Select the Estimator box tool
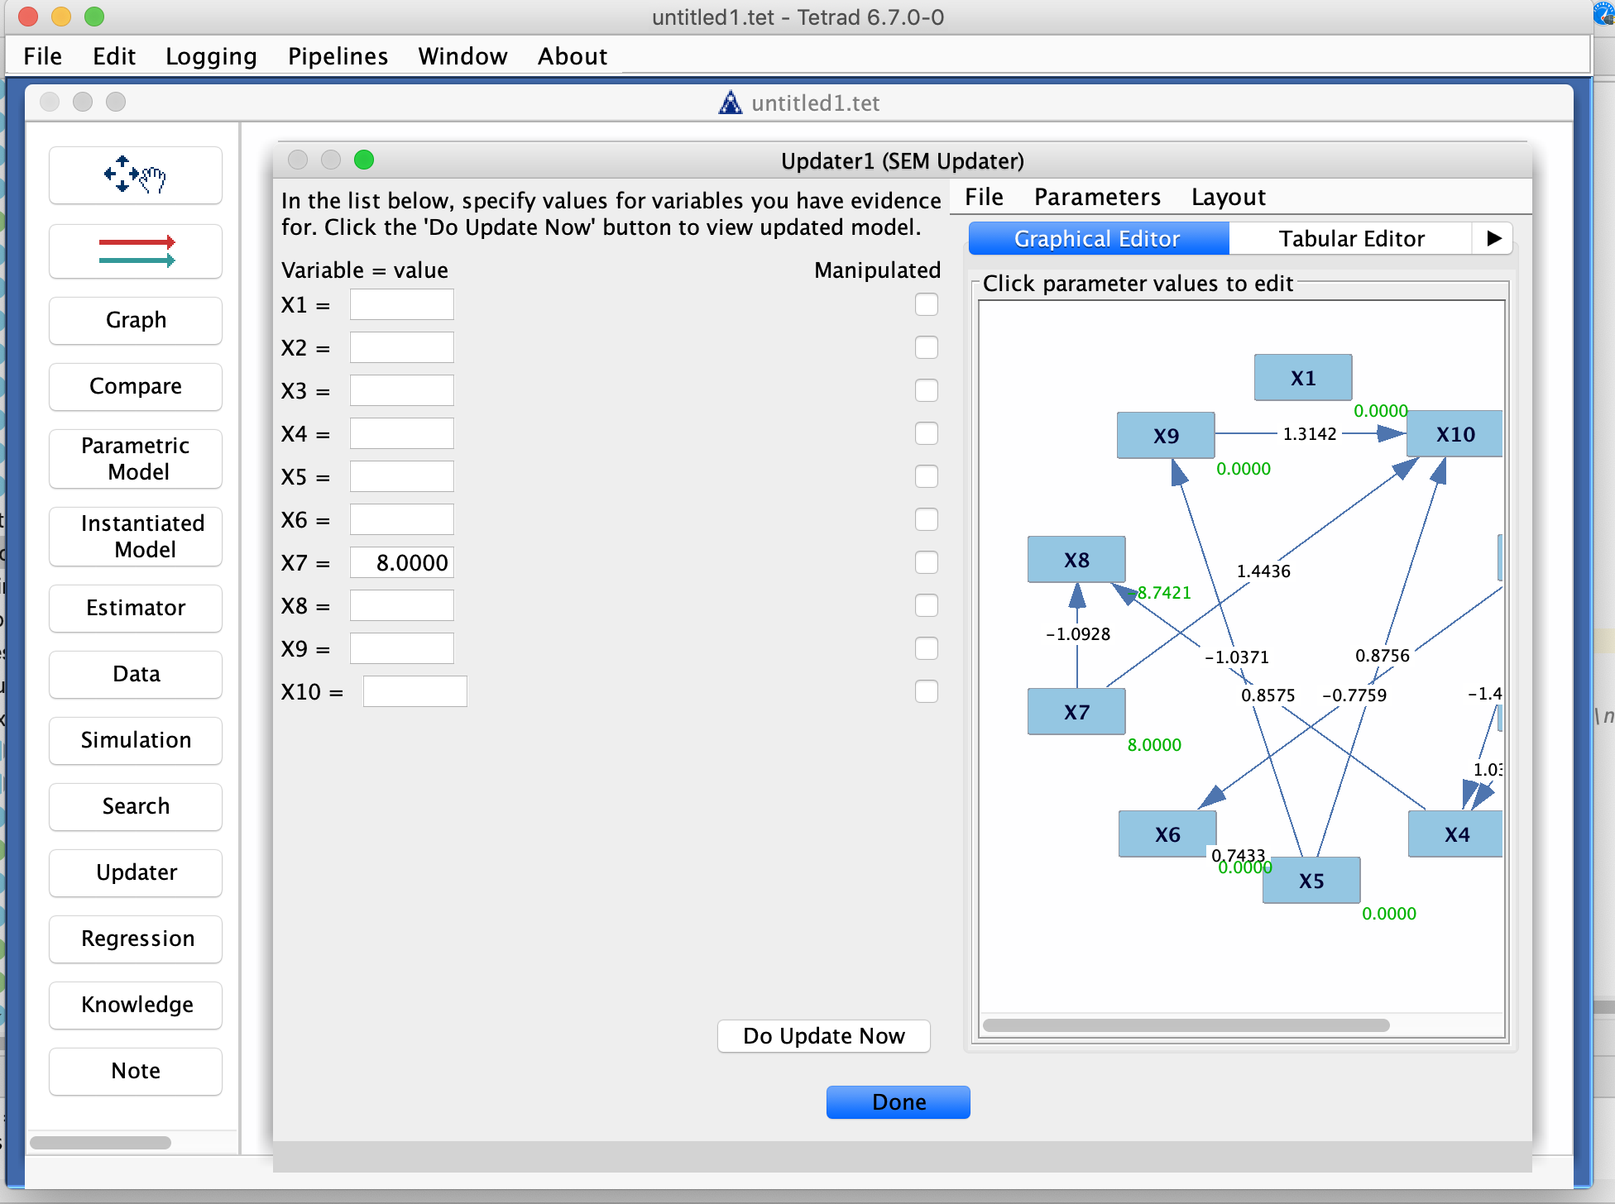The image size is (1615, 1204). pos(135,608)
